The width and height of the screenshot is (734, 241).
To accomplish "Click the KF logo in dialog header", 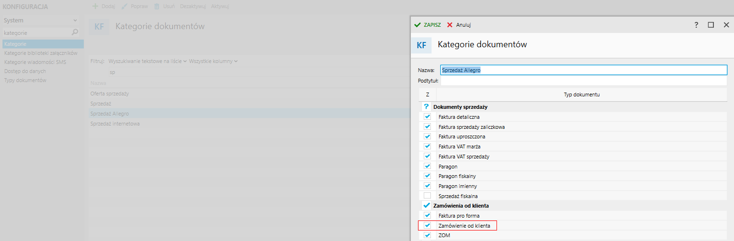I will coord(421,45).
